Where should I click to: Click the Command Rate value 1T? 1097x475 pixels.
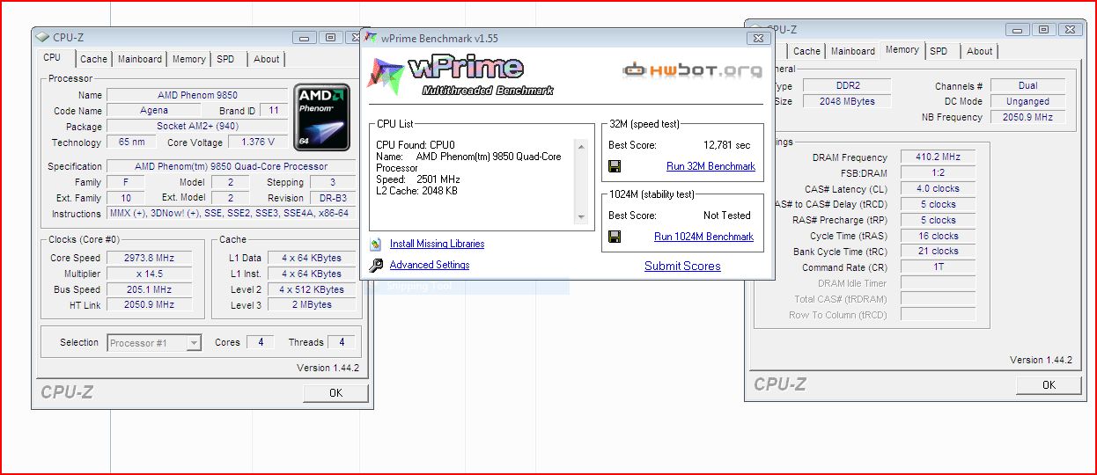point(939,267)
